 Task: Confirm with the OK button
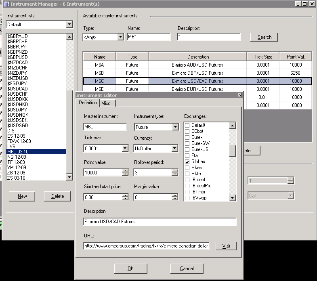pos(130,268)
